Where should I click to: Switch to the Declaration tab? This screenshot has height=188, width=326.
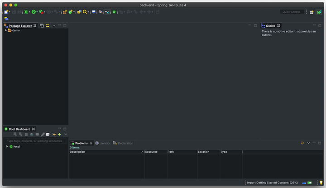point(123,143)
